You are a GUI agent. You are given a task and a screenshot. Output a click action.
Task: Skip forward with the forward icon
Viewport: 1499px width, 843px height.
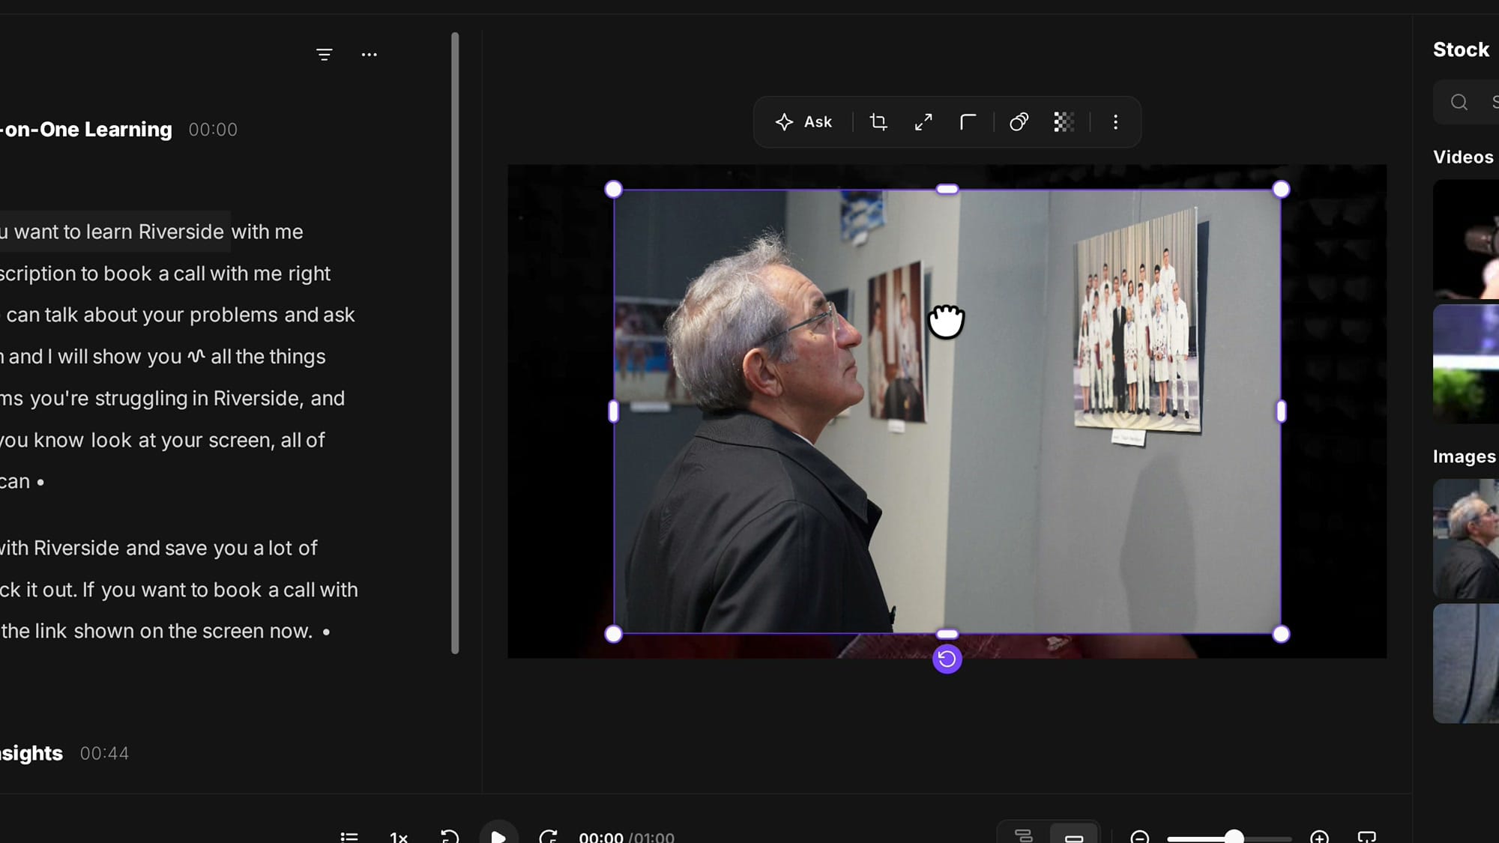[548, 837]
